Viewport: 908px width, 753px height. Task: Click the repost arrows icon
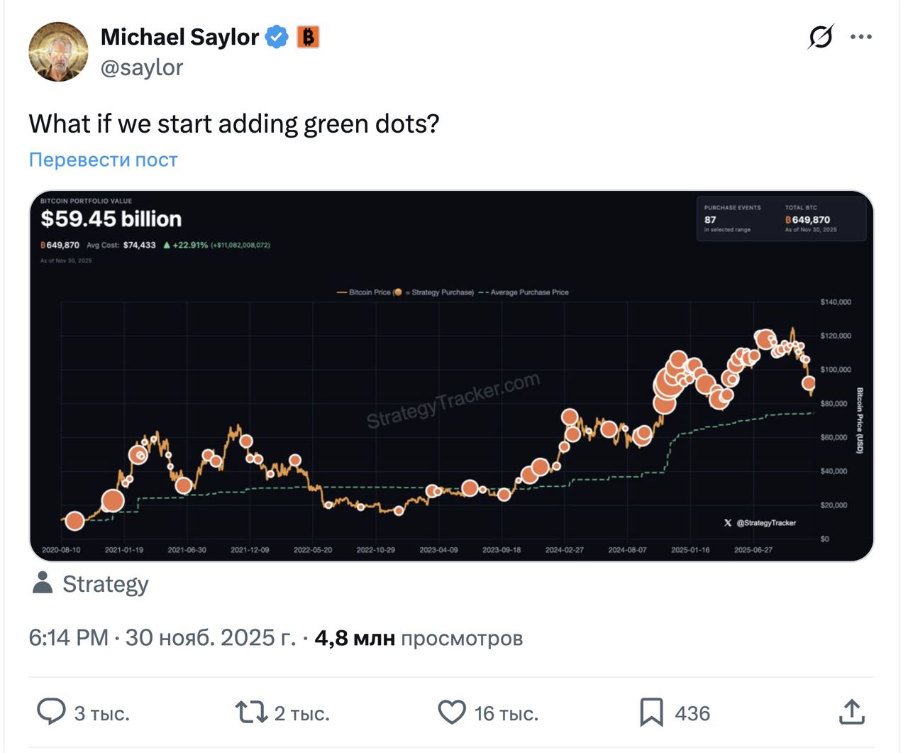(251, 712)
